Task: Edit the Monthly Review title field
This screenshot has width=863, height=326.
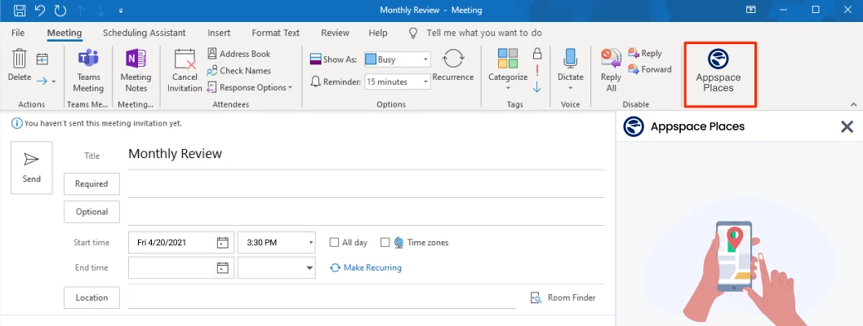Action: coord(366,154)
